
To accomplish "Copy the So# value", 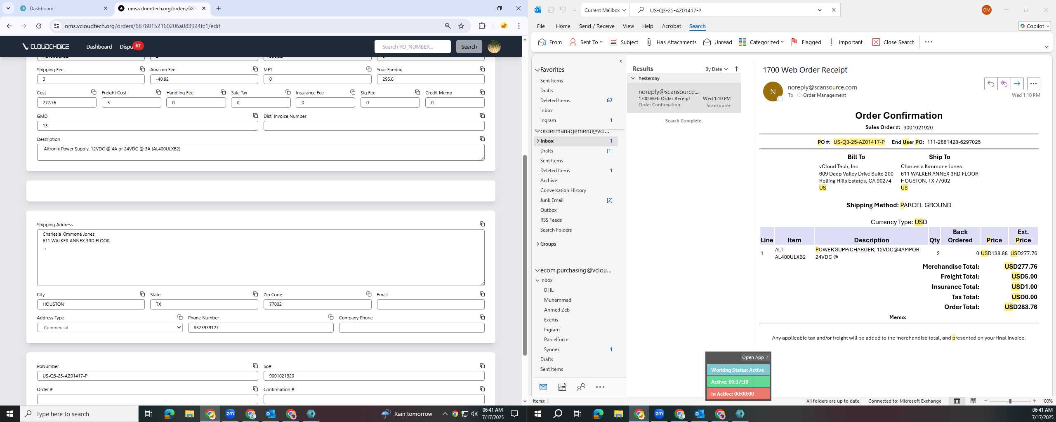I will pos(482,366).
